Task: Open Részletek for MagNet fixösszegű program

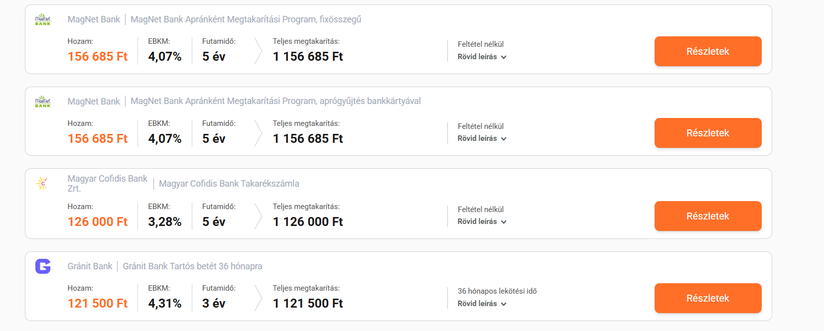Action: coord(707,51)
